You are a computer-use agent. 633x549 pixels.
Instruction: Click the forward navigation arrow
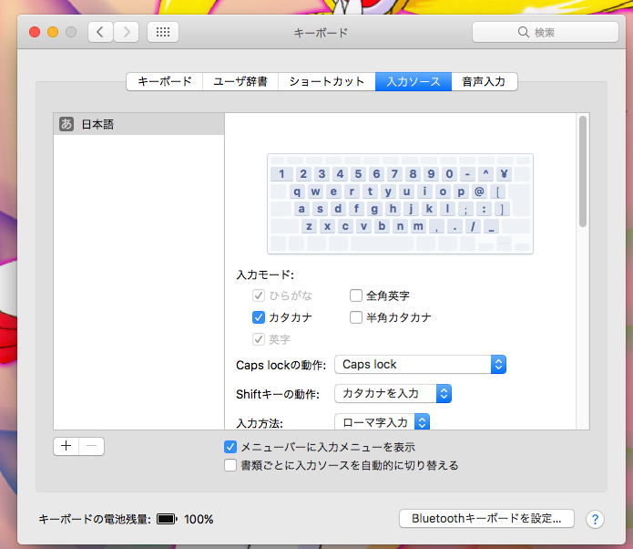point(126,32)
